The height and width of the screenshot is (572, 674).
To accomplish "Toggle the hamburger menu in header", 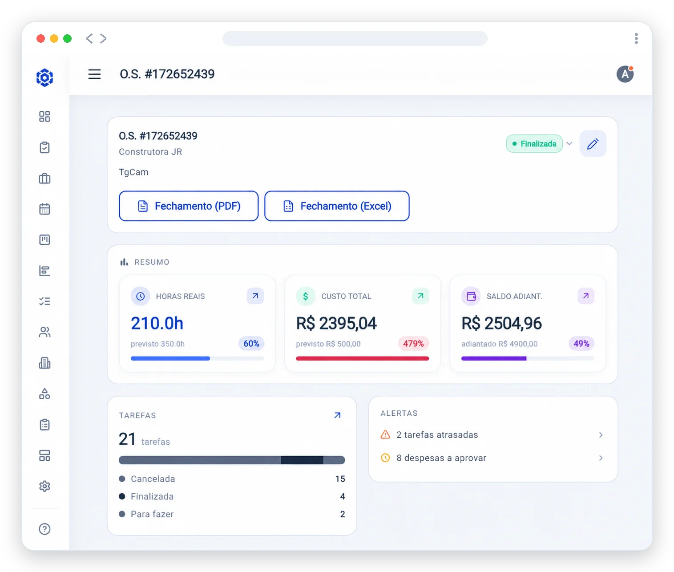I will 94,74.
